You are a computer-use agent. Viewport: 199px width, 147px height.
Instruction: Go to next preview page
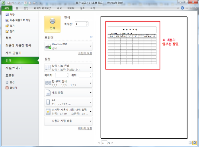(x=112, y=143)
